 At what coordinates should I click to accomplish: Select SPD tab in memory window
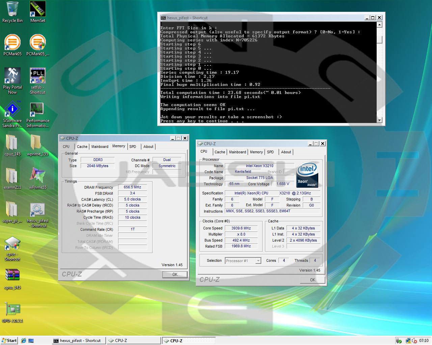133,147
